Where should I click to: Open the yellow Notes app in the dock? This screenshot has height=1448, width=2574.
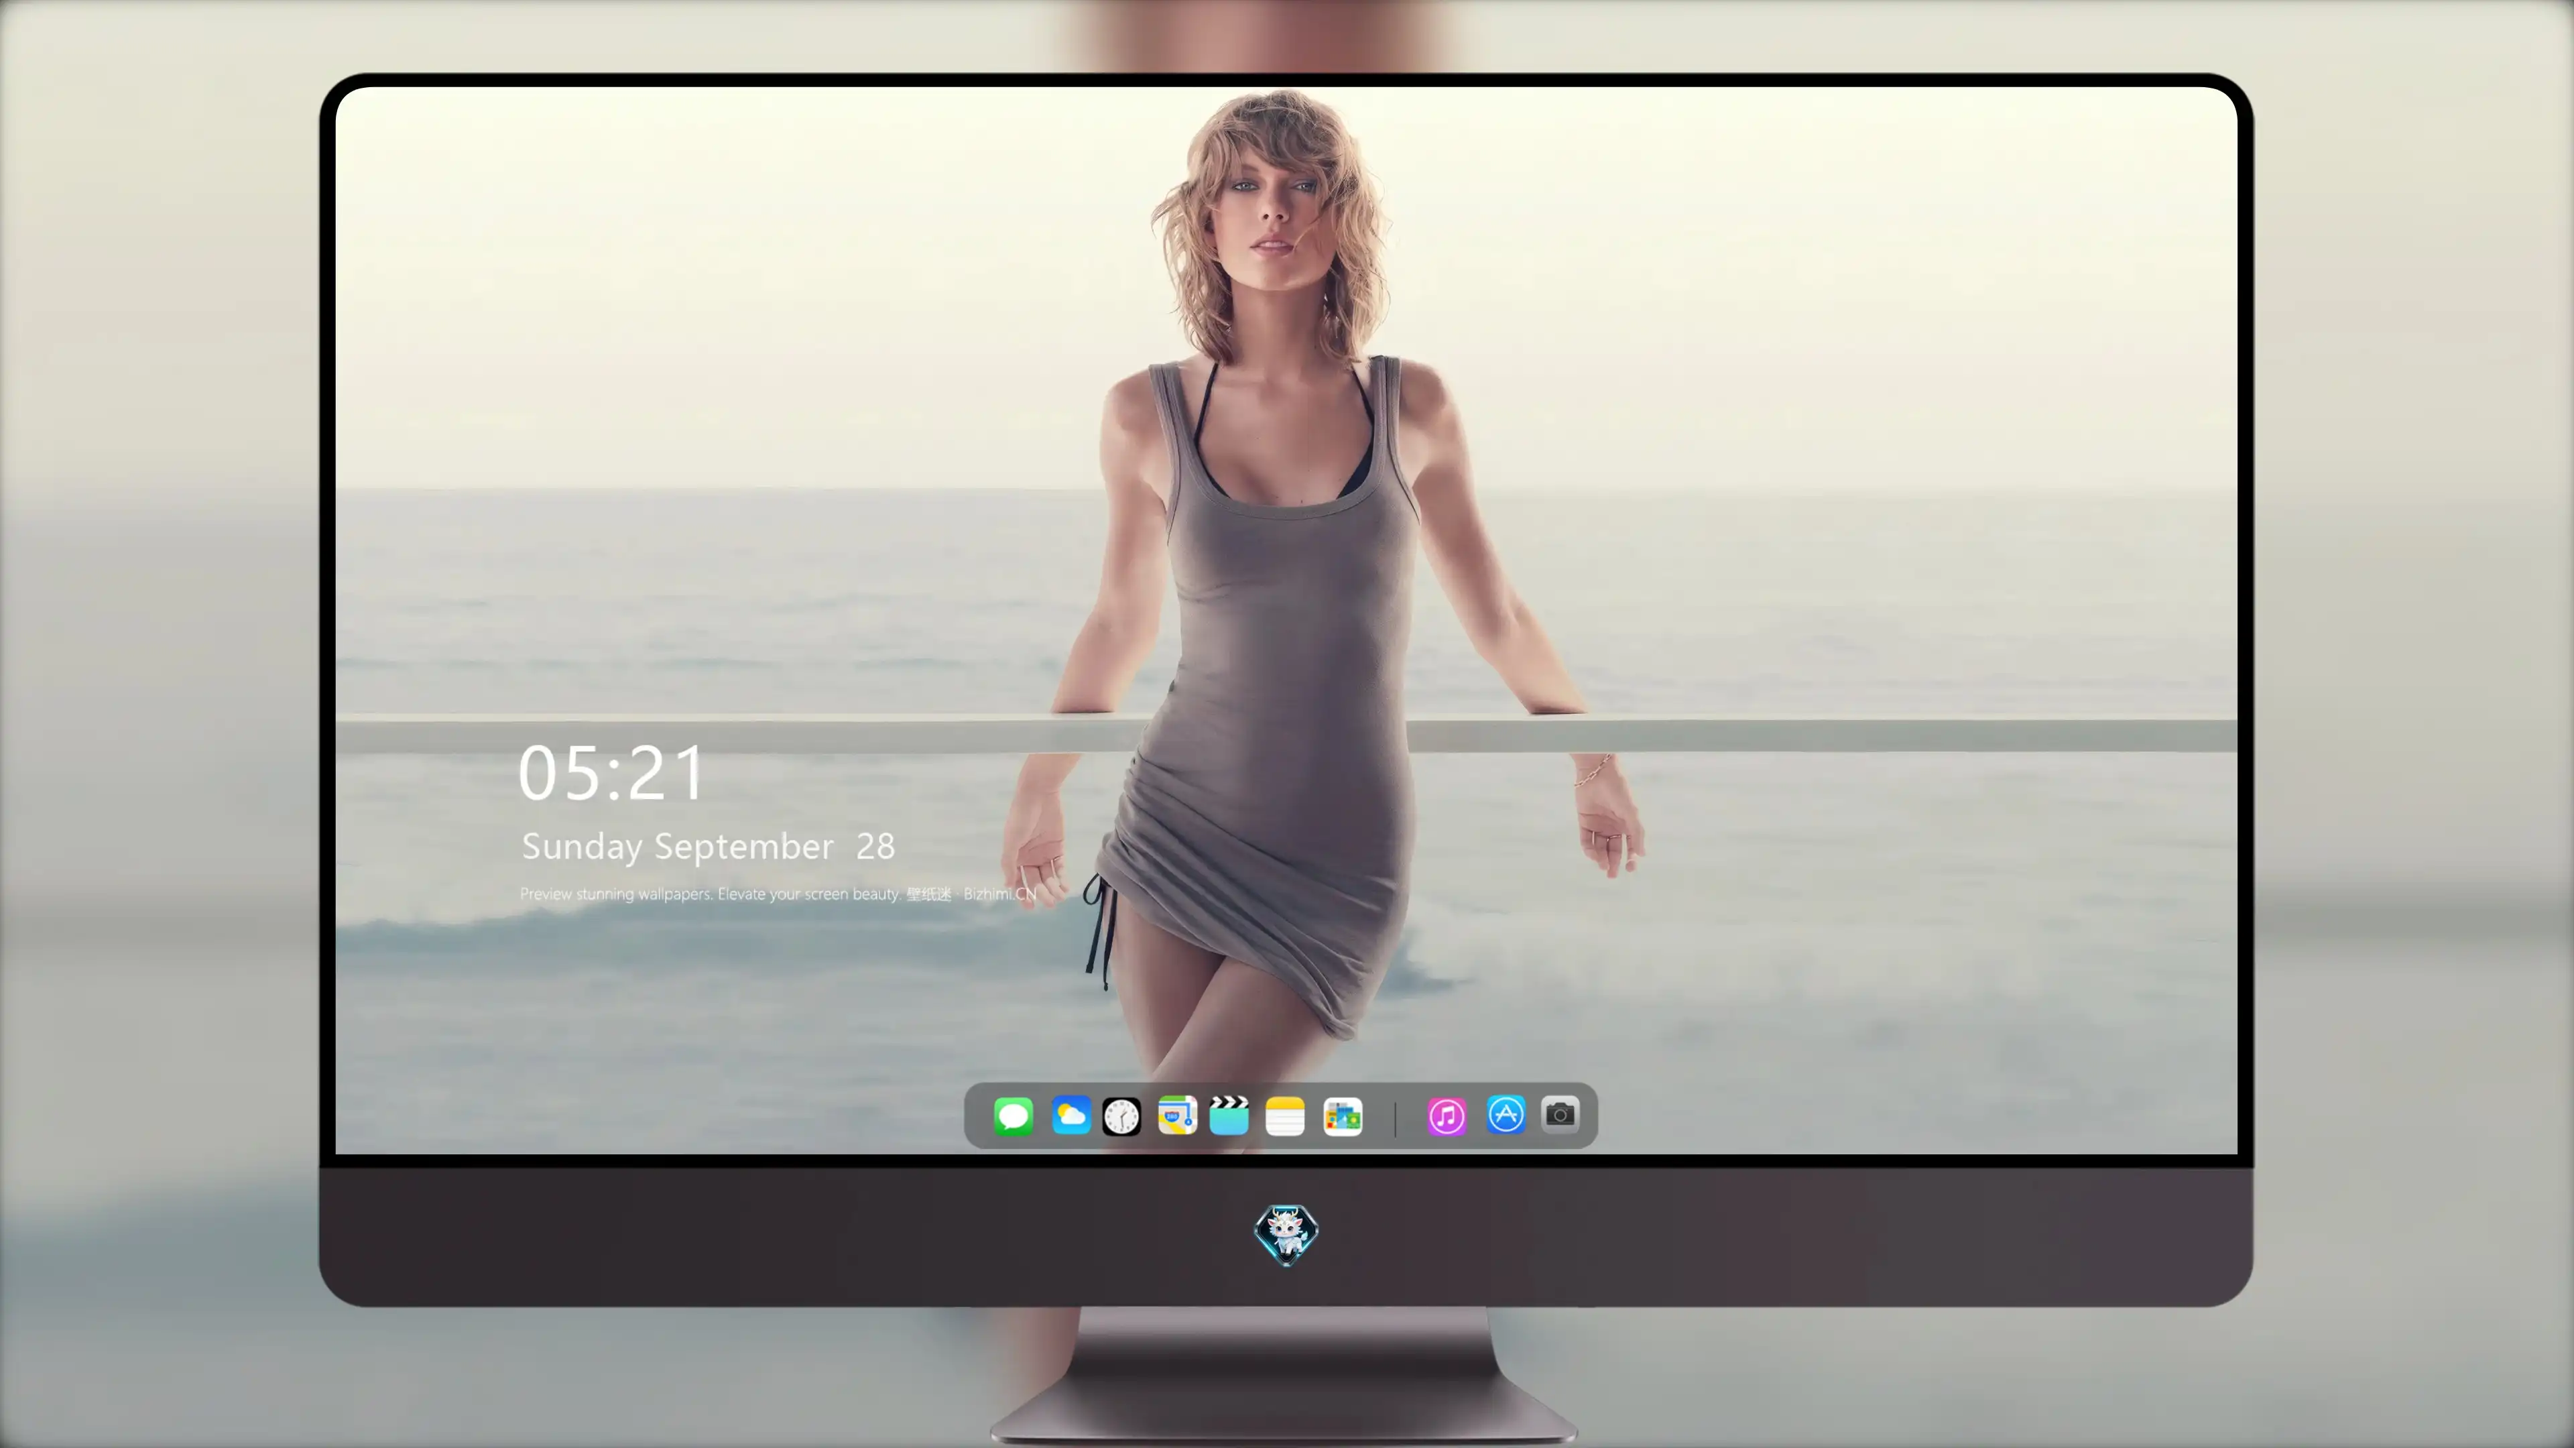pos(1285,1115)
